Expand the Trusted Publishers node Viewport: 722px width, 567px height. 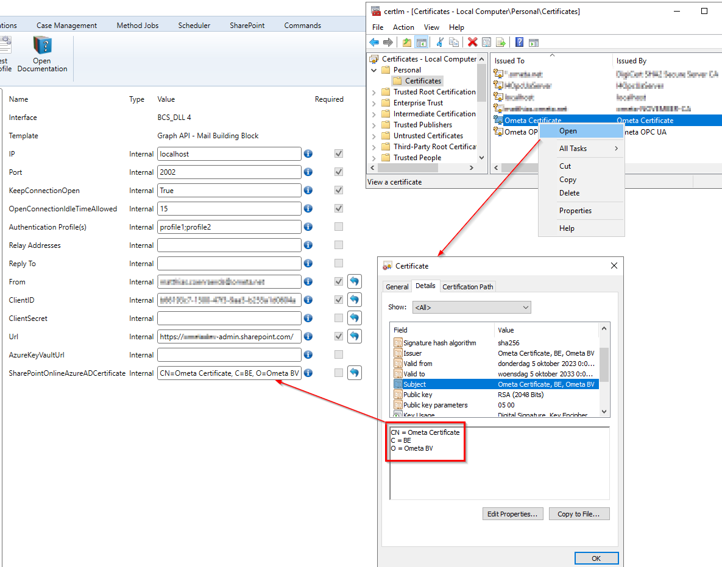click(x=374, y=125)
